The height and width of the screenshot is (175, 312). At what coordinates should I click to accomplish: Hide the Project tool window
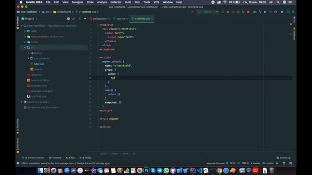click(x=85, y=18)
